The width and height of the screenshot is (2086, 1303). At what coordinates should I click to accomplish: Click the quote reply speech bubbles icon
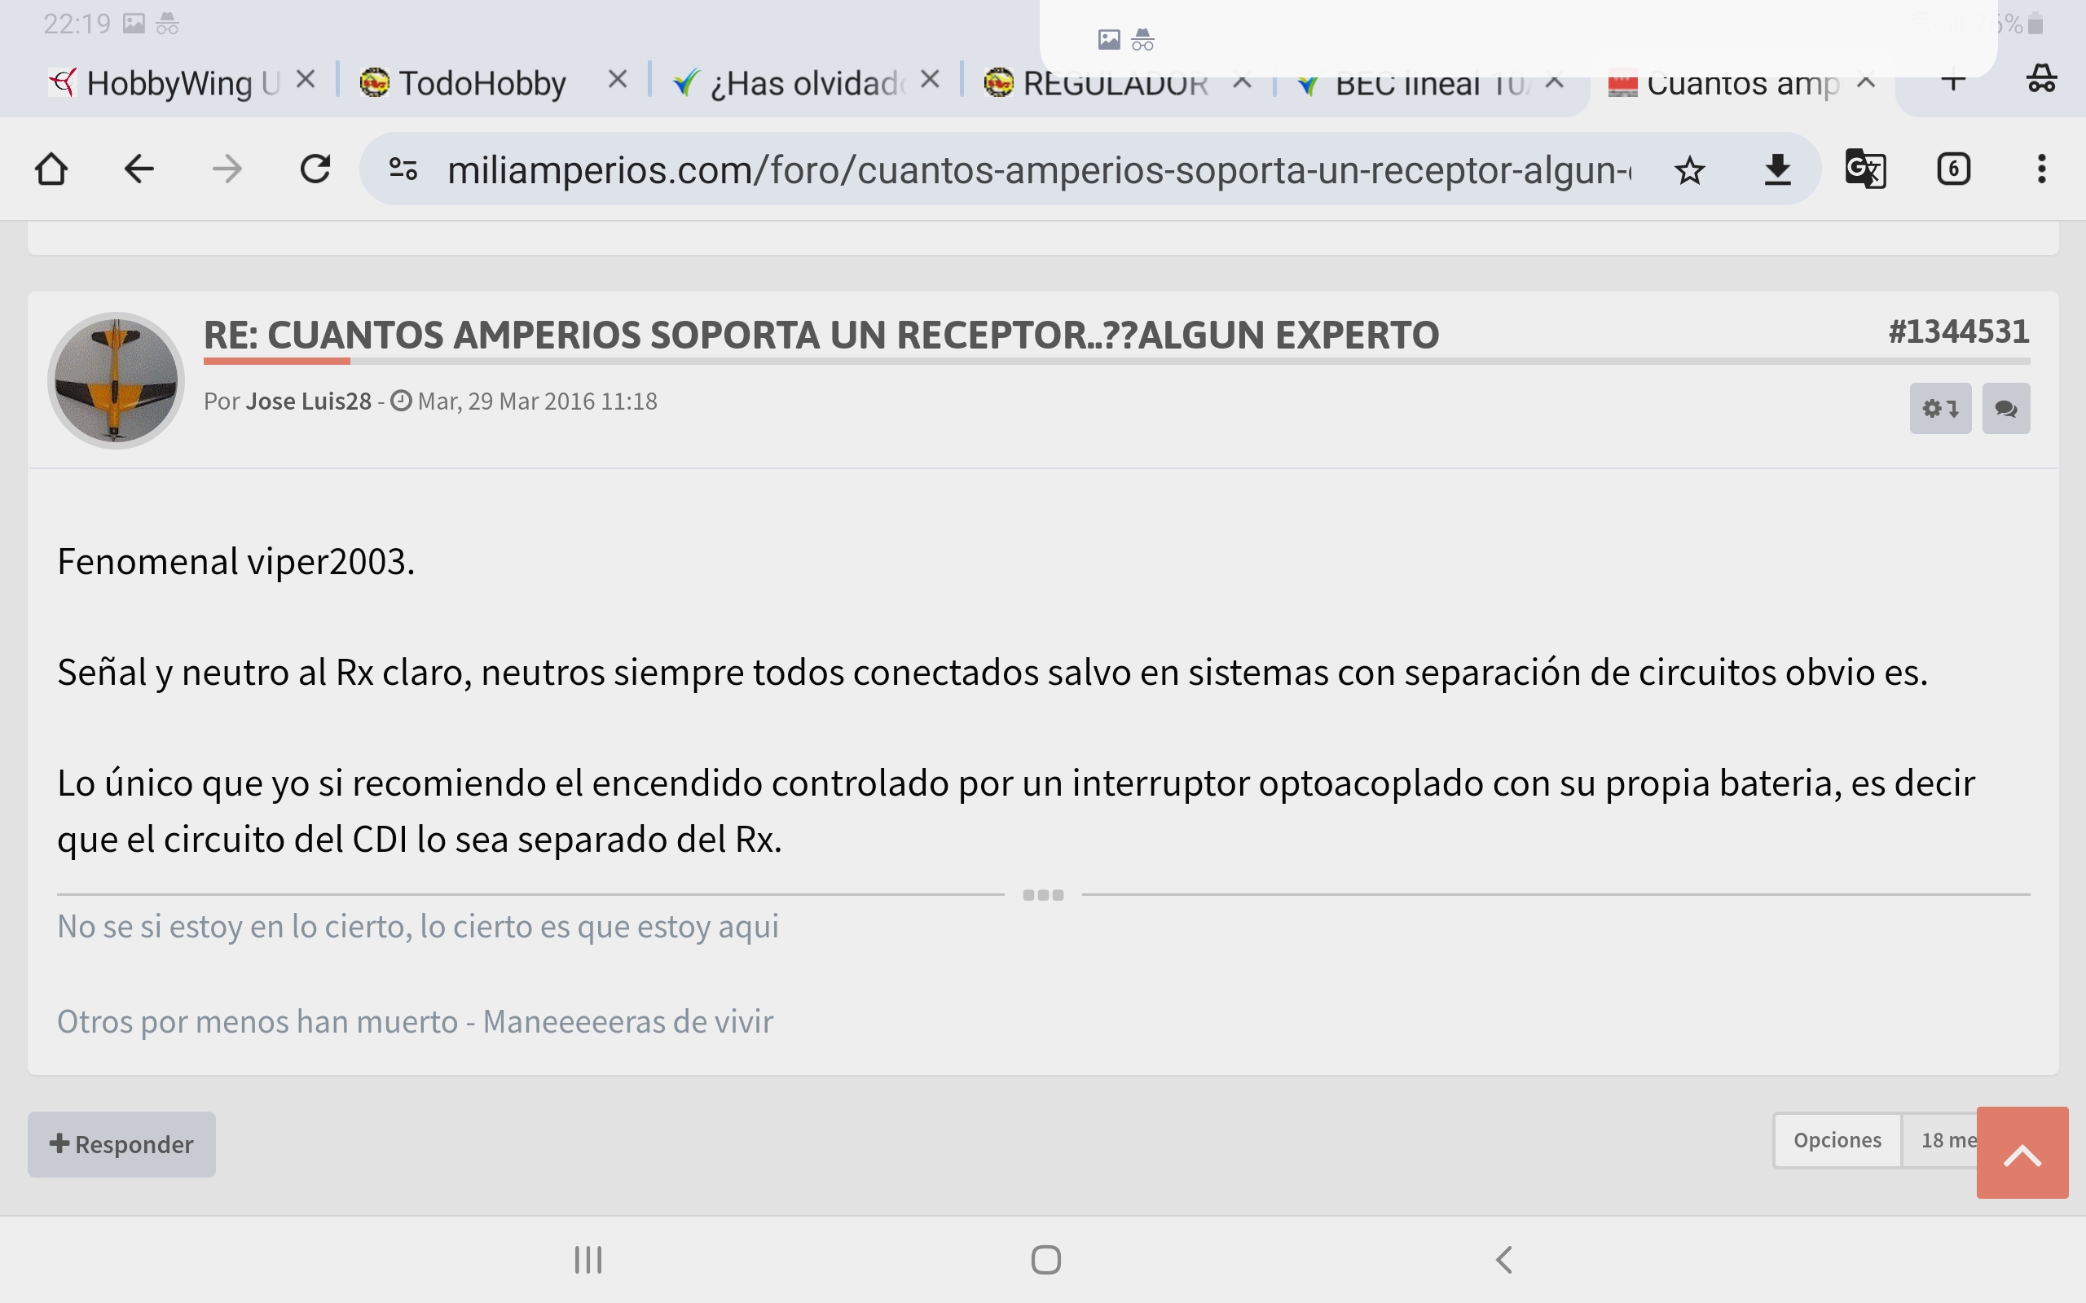2006,409
